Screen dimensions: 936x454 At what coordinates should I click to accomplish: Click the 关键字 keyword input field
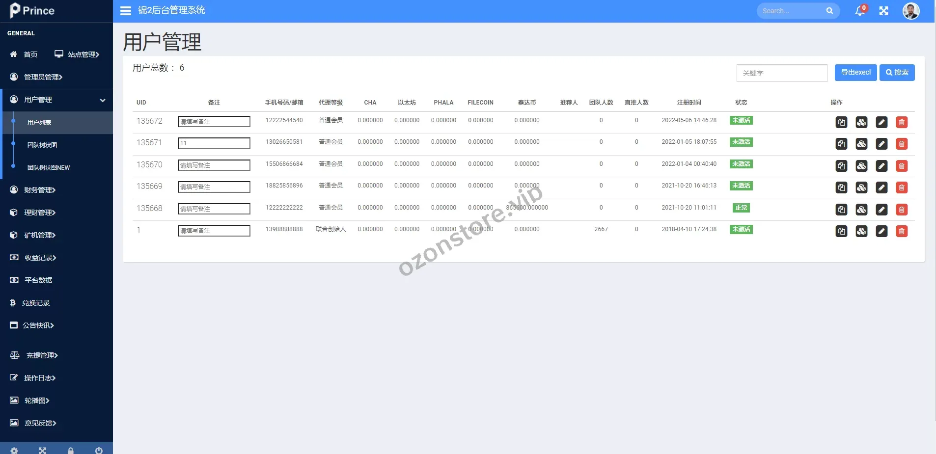tap(781, 73)
